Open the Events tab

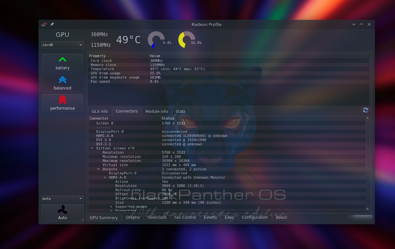pos(210,217)
